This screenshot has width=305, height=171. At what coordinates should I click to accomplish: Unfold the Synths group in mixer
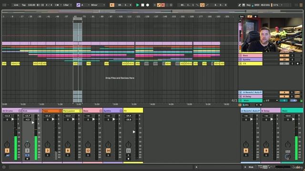pos(121,111)
